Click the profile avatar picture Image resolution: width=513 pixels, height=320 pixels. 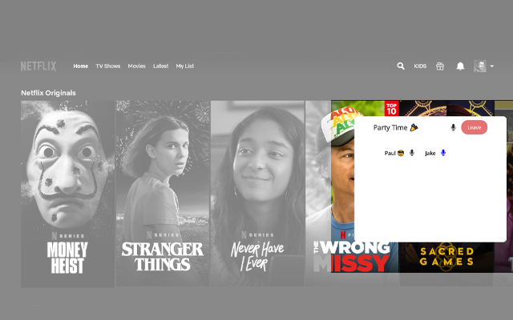point(480,66)
